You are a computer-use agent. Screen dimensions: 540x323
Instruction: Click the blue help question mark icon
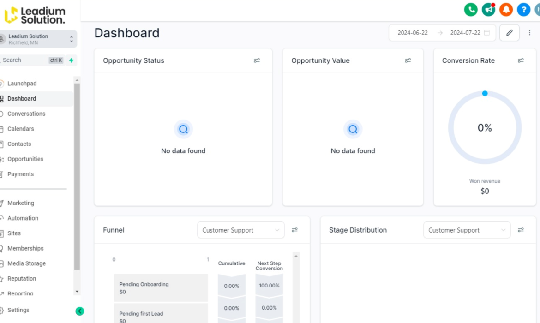click(x=523, y=10)
